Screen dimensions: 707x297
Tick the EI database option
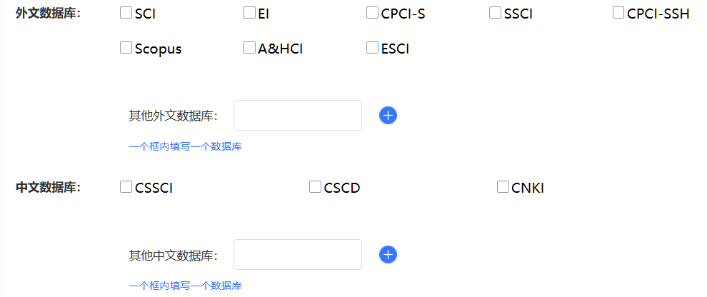click(249, 13)
